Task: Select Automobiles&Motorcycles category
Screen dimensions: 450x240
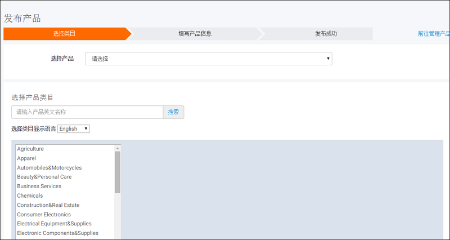Action: click(49, 168)
